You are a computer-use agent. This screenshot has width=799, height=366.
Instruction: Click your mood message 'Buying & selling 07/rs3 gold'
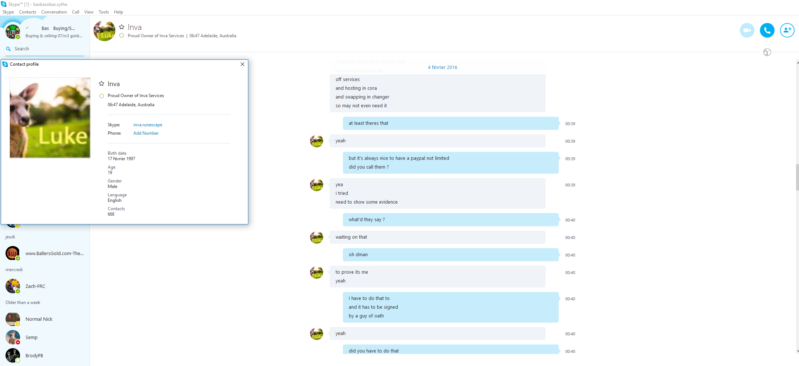[54, 36]
